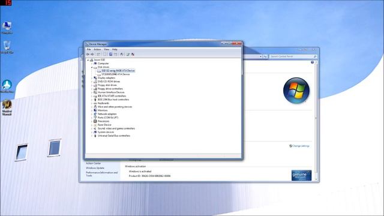
Task: Open Properties from the Device Manager toolbar
Action: click(104, 55)
